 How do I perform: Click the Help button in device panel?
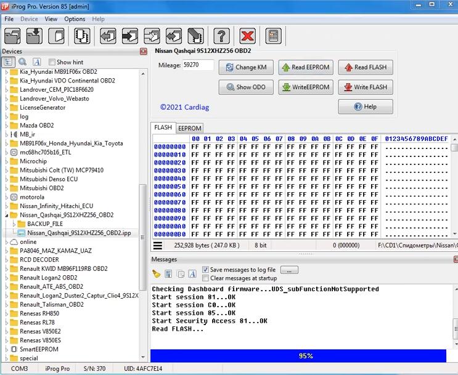click(x=366, y=107)
